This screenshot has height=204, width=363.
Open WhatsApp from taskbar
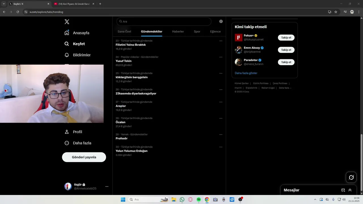(182, 199)
